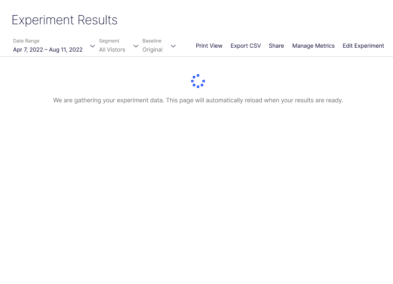Click the Date Range label
Viewport: 393px width, 284px height.
point(26,41)
